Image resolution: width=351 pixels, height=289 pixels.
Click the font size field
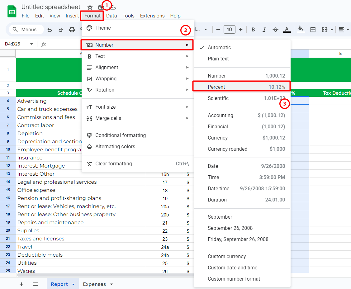click(230, 30)
